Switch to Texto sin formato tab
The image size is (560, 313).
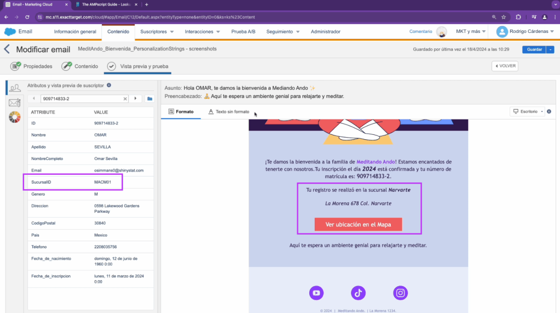pyautogui.click(x=229, y=112)
